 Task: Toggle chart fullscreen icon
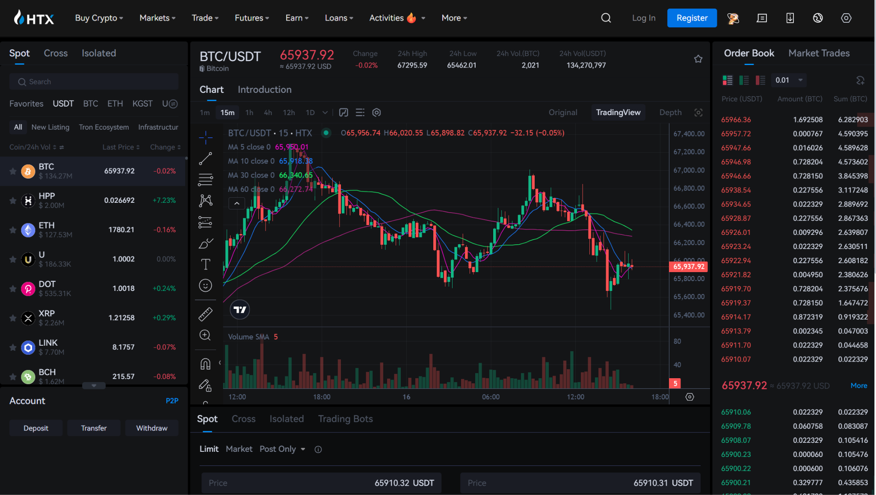[x=698, y=113]
